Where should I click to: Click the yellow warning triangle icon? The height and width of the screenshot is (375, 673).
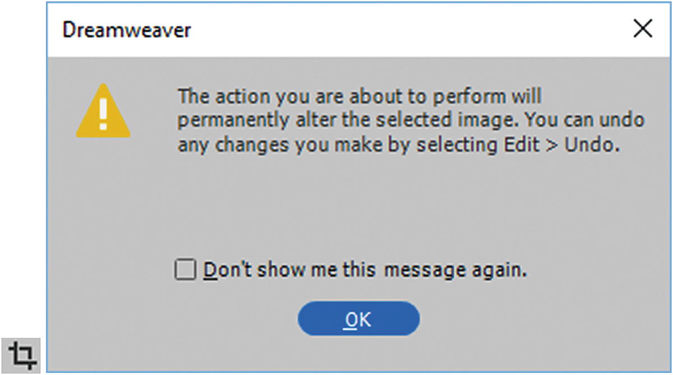(103, 112)
